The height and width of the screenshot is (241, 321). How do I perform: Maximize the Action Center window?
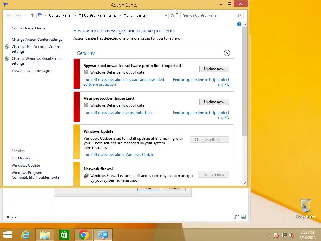tap(229, 4)
